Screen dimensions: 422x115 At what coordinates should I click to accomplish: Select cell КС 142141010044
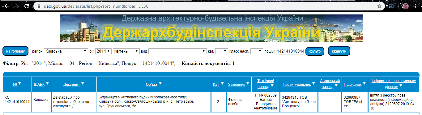[x=17, y=102]
